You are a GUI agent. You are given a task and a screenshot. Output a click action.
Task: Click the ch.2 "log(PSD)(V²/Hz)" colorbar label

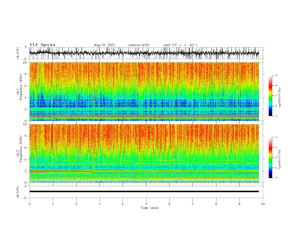click(280, 159)
